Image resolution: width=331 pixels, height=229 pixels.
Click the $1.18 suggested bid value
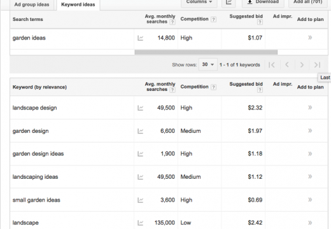click(x=255, y=154)
